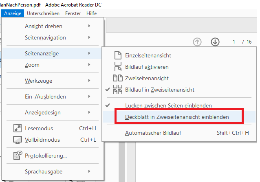Click the Einzelseitenansicht page icon
The image size is (260, 182).
[x=118, y=55]
